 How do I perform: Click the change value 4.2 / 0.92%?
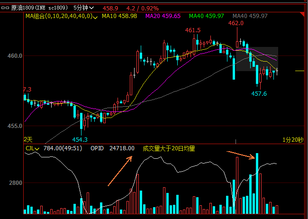pos(143,8)
